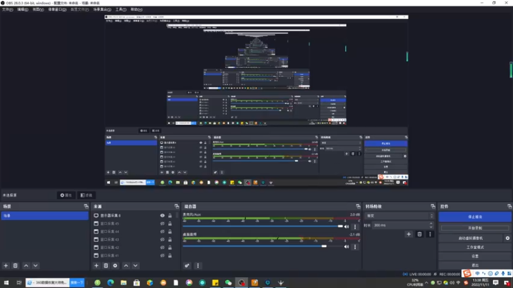Pop out the Scenes dock panel
This screenshot has width=513, height=288.
point(86,206)
